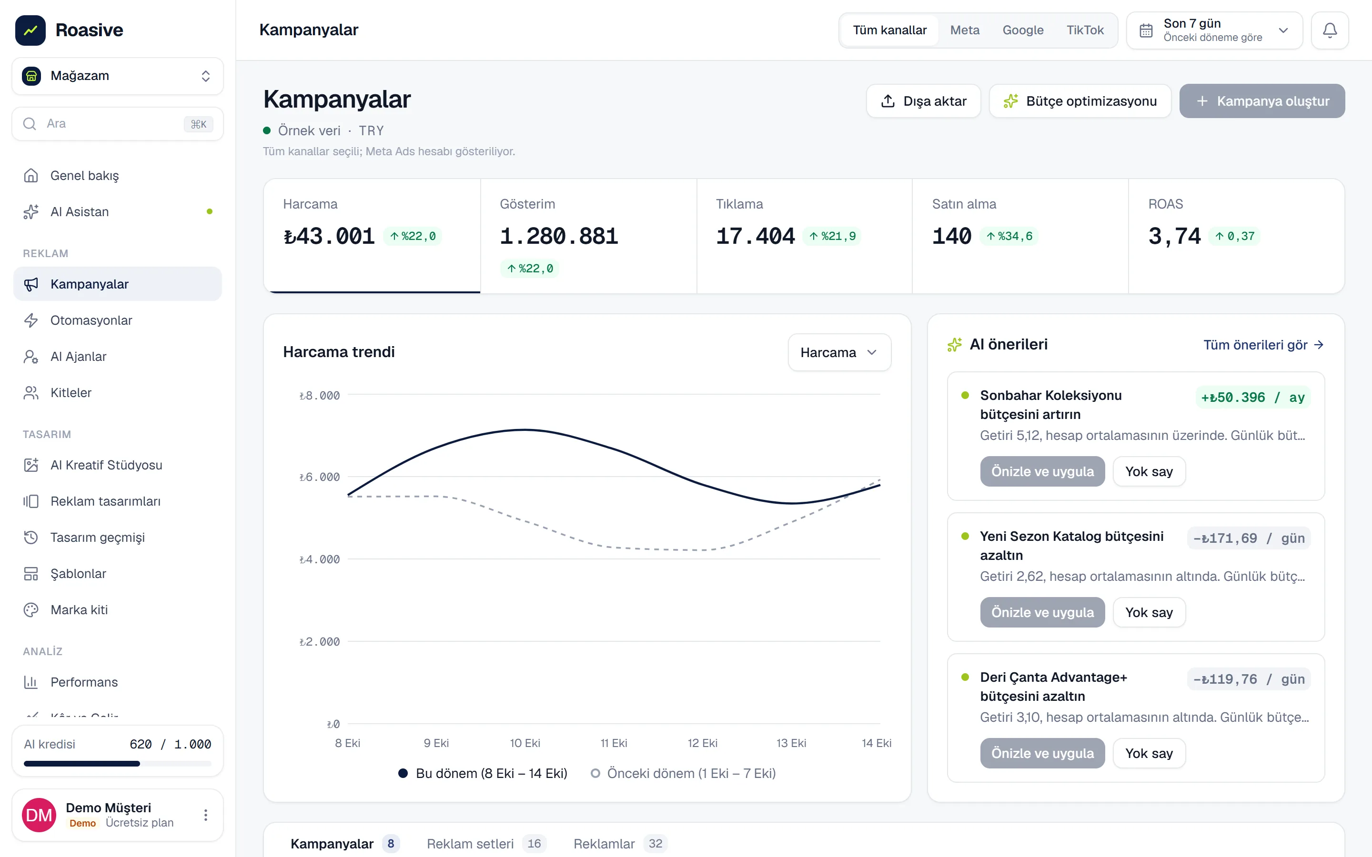
Task: Expand the Mağazam store switcher
Action: tap(118, 76)
